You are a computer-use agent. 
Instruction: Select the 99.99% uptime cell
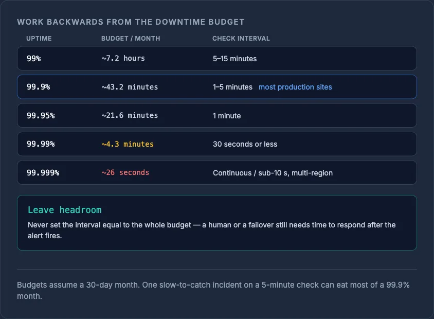[41, 144]
